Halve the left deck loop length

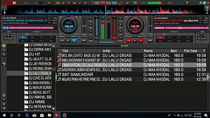click(5, 36)
